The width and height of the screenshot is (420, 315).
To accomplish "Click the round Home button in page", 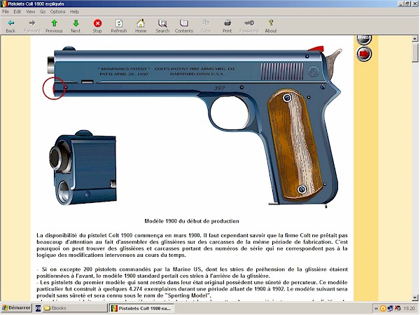I will (364, 38).
